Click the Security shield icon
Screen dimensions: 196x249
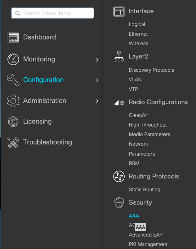(119, 203)
